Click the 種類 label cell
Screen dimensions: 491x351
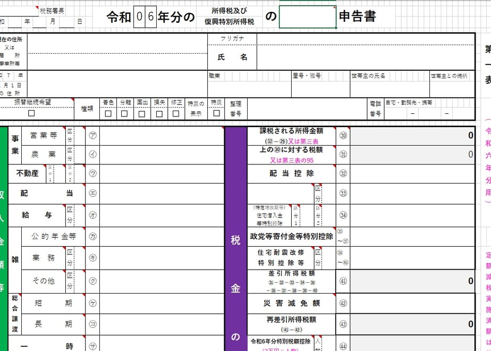pos(87,109)
